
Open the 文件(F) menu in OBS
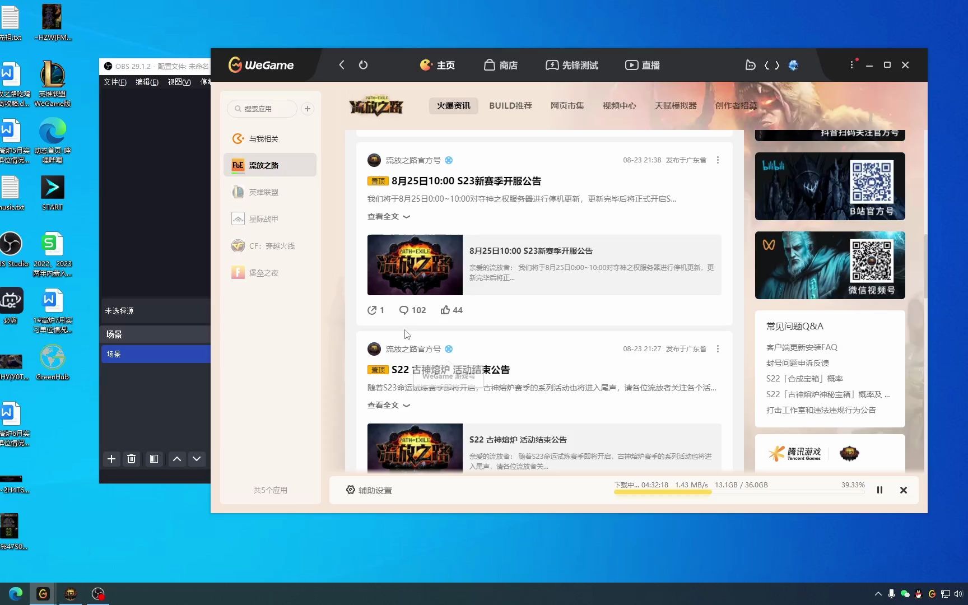tap(115, 82)
